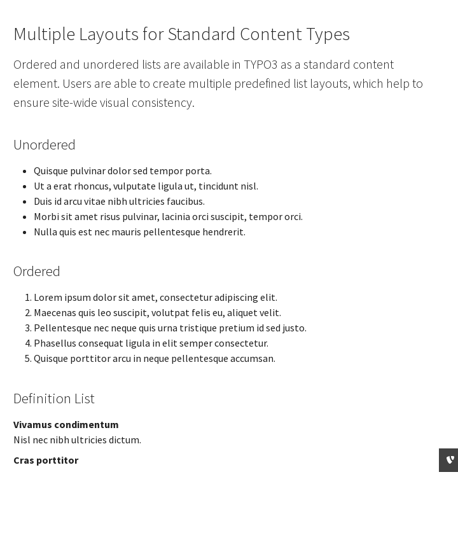Click the TYPO3 logo icon button
458x547 pixels.
click(449, 460)
